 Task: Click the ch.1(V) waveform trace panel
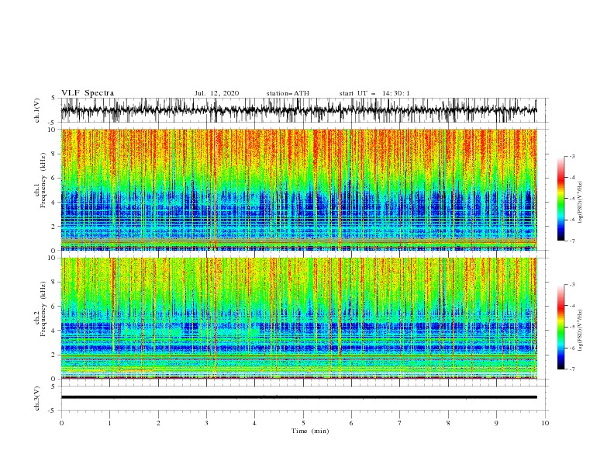(x=299, y=110)
